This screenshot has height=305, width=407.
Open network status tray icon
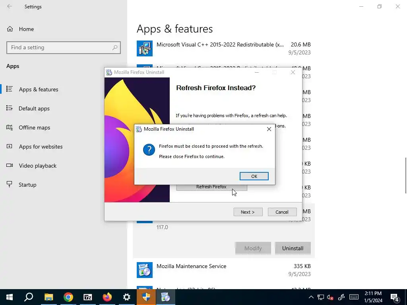(321, 297)
